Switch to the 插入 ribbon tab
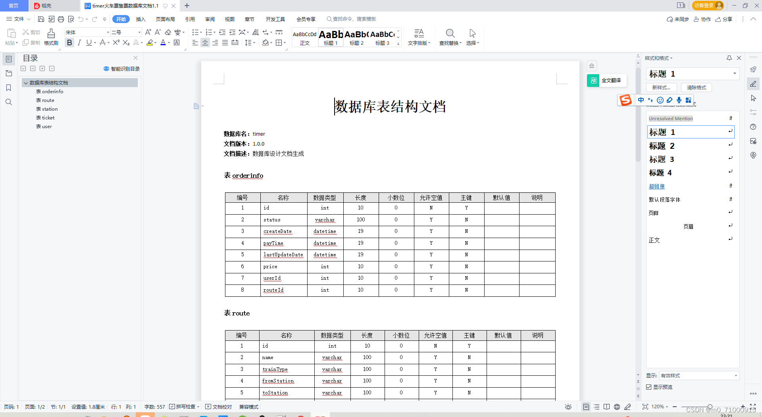762x417 pixels. [x=141, y=19]
